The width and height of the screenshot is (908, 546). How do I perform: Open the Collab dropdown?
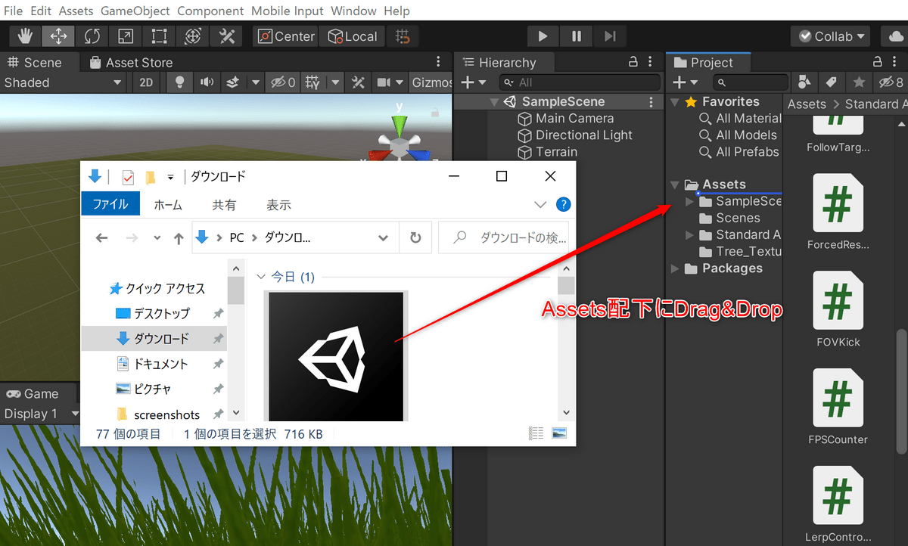[x=830, y=36]
